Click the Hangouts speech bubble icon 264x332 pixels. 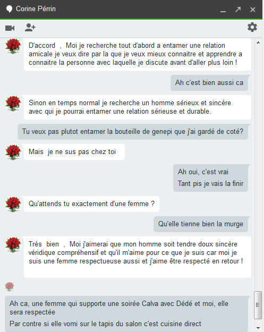tap(9, 9)
